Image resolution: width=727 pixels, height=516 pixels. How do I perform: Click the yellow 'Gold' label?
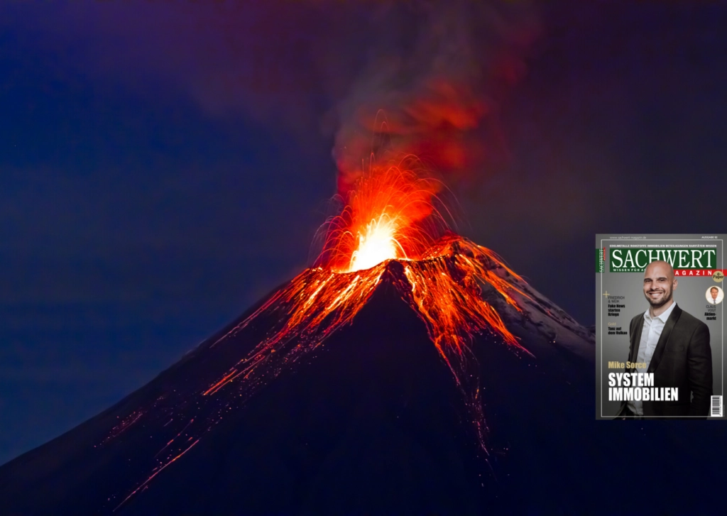pyautogui.click(x=611, y=323)
